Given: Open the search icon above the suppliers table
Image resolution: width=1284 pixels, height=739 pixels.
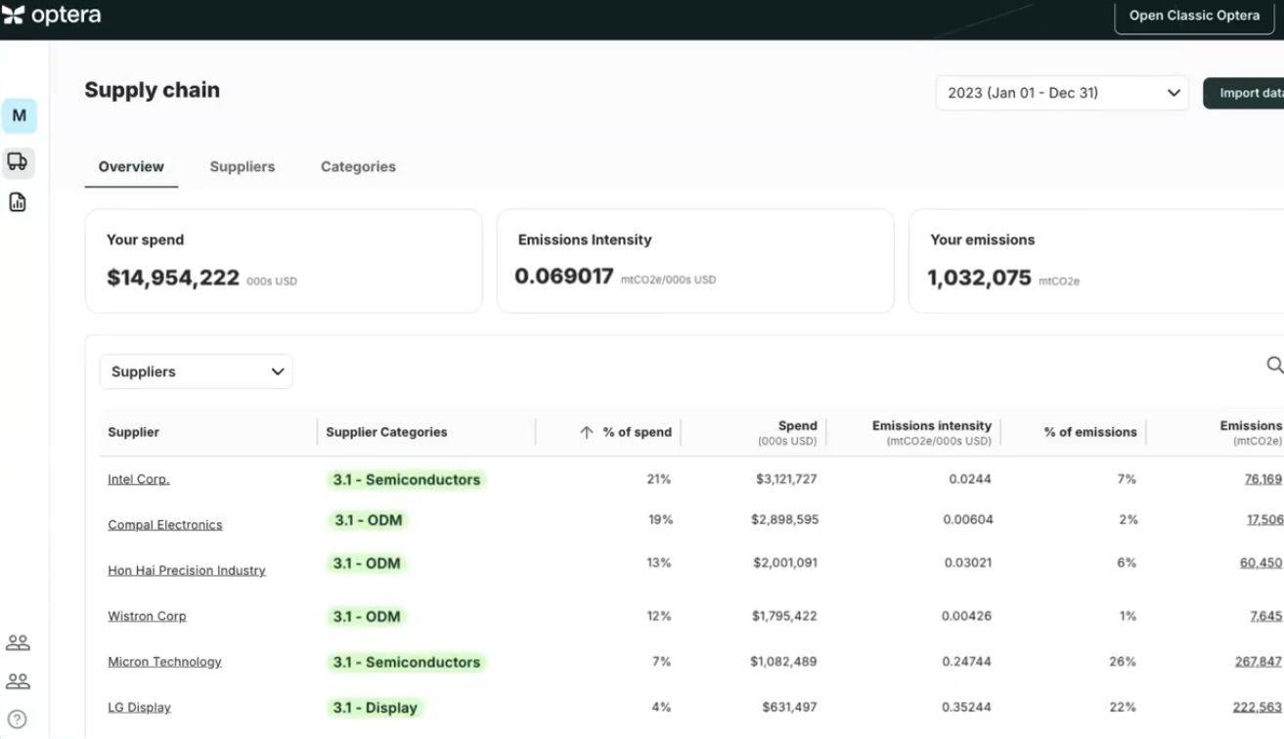Looking at the screenshot, I should click(1274, 366).
